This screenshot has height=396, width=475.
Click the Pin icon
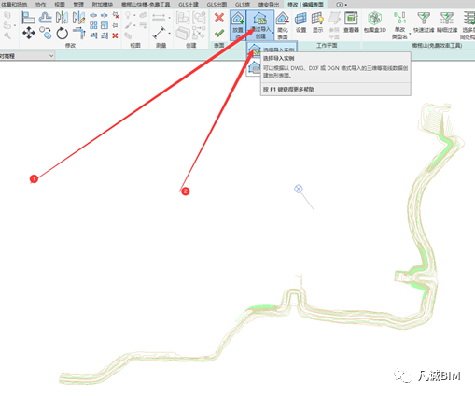(116, 25)
